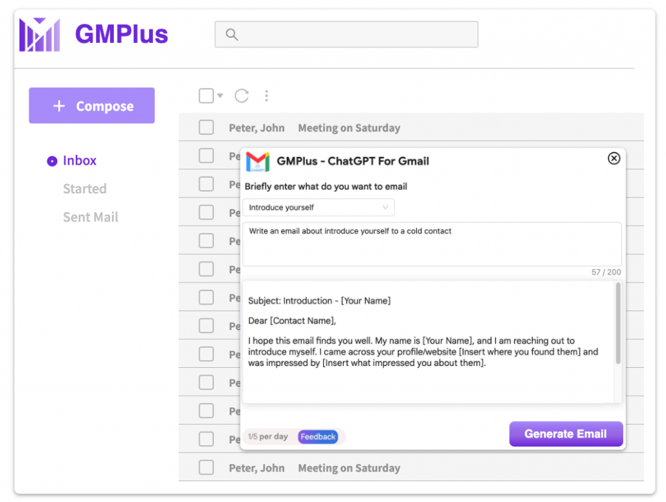666x502 pixels.
Task: Check the checkbox next to the first email
Action: (206, 127)
